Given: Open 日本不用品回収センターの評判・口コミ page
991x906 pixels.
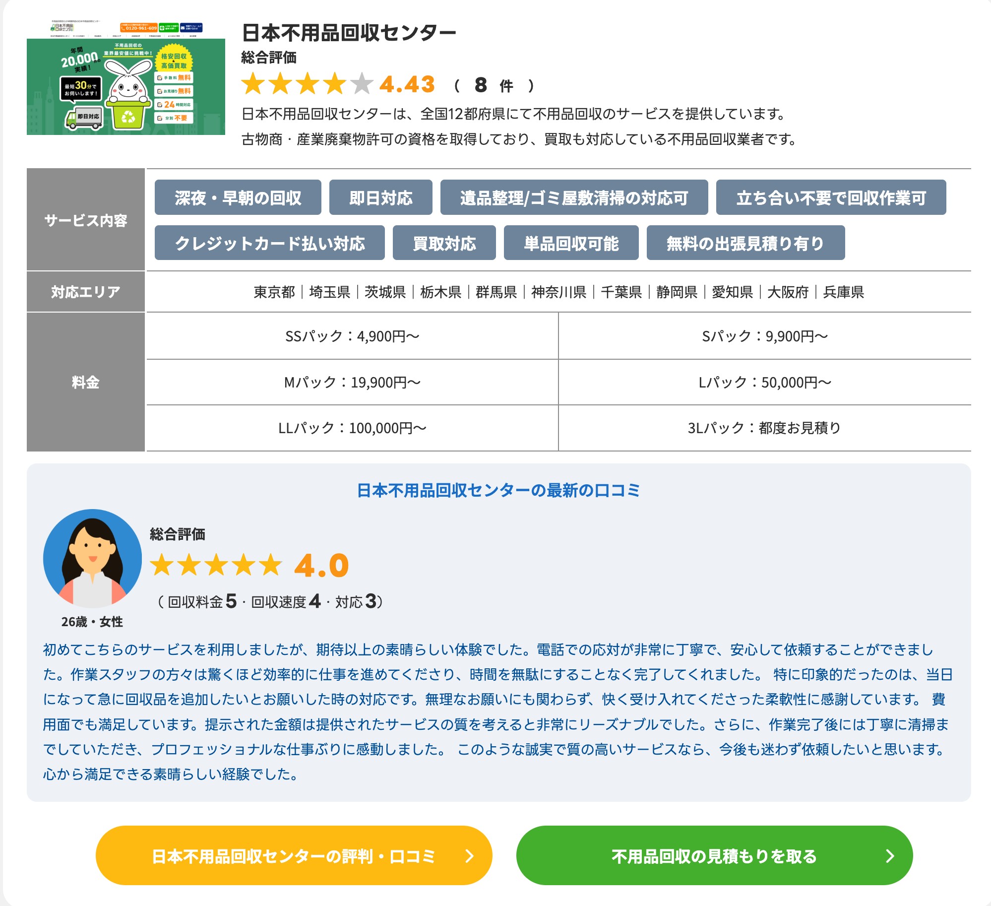Looking at the screenshot, I should pos(295,857).
